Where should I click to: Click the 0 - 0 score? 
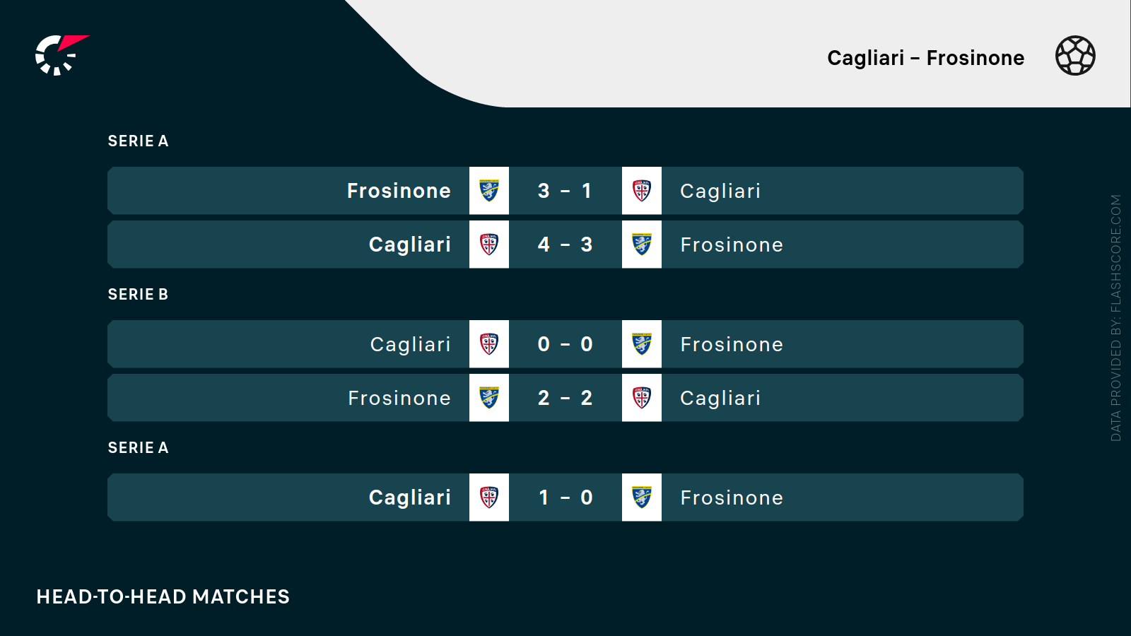pyautogui.click(x=565, y=344)
